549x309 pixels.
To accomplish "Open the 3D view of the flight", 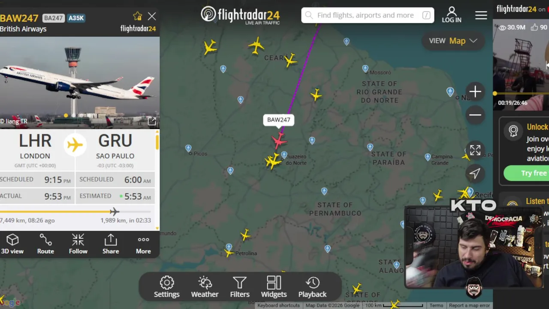I will (12, 244).
